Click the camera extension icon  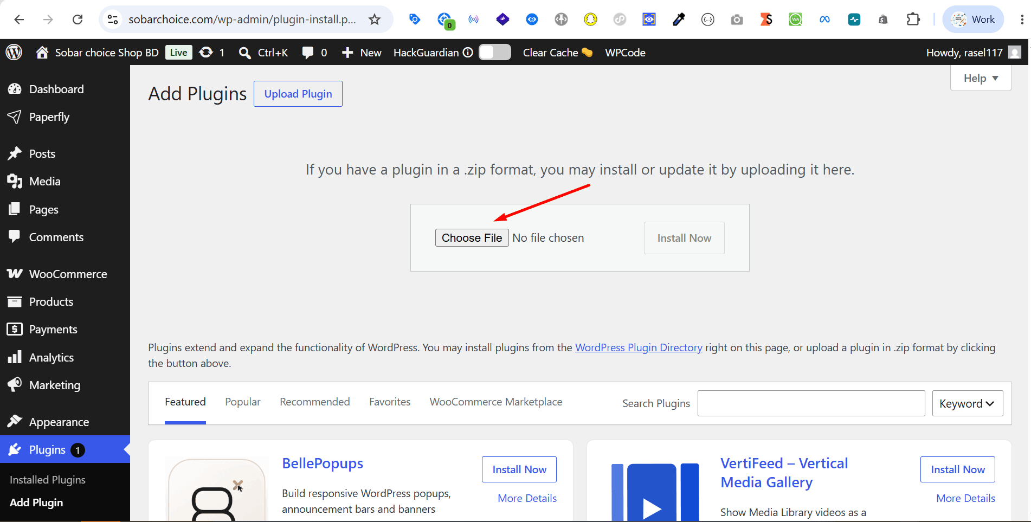click(x=737, y=20)
